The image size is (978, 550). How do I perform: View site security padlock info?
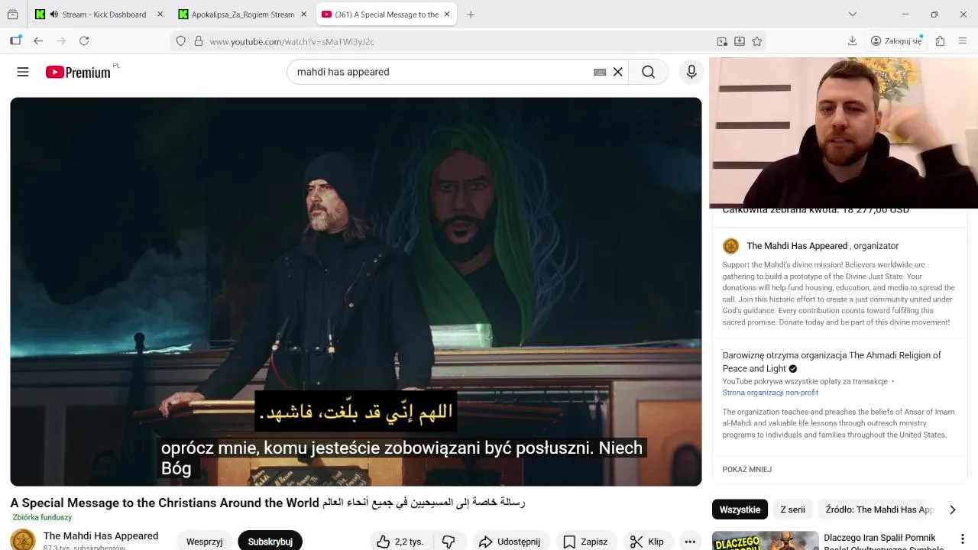pos(198,41)
